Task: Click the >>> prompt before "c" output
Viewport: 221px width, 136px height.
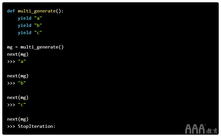Action: coord(11,105)
